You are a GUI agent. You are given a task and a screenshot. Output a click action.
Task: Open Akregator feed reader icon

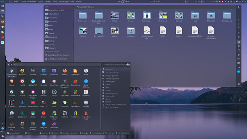point(75,72)
